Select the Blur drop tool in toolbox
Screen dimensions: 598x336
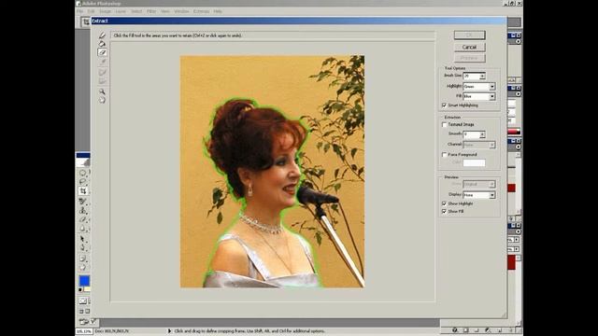[83, 229]
